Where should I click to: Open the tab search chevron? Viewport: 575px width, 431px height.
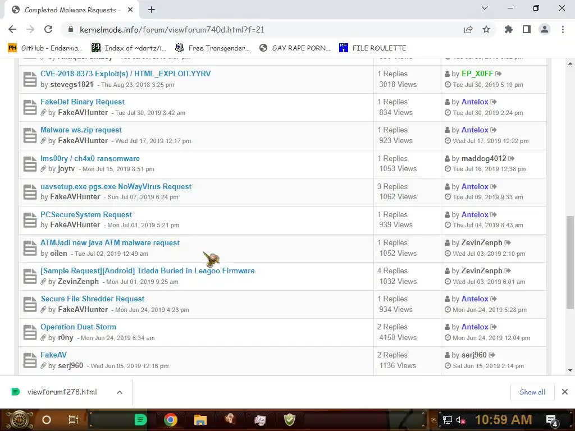point(485,8)
